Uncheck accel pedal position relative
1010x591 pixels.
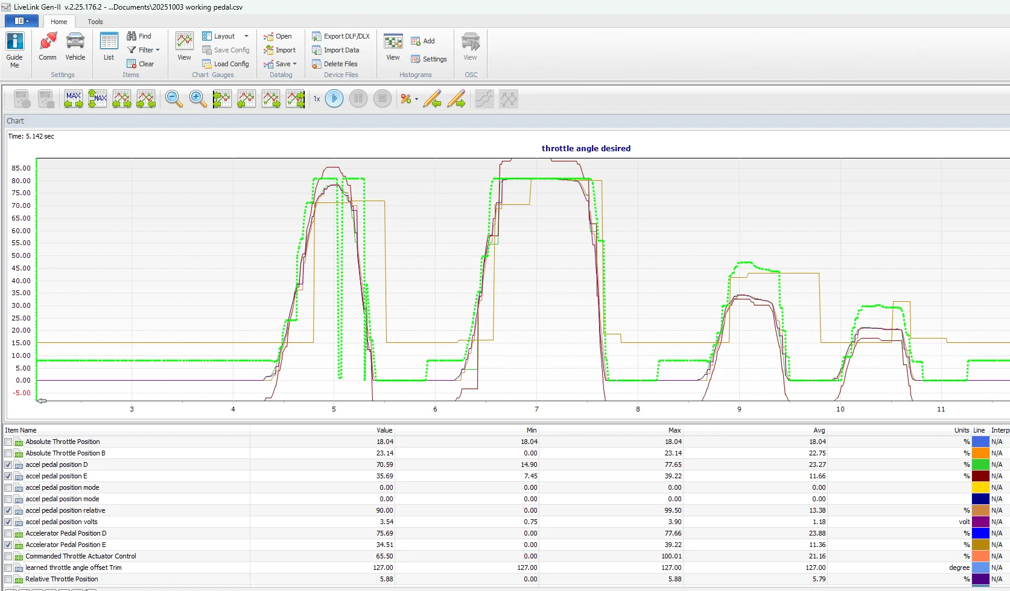(8, 510)
